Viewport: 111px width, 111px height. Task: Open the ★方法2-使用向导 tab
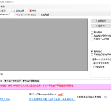[x=13, y=81]
